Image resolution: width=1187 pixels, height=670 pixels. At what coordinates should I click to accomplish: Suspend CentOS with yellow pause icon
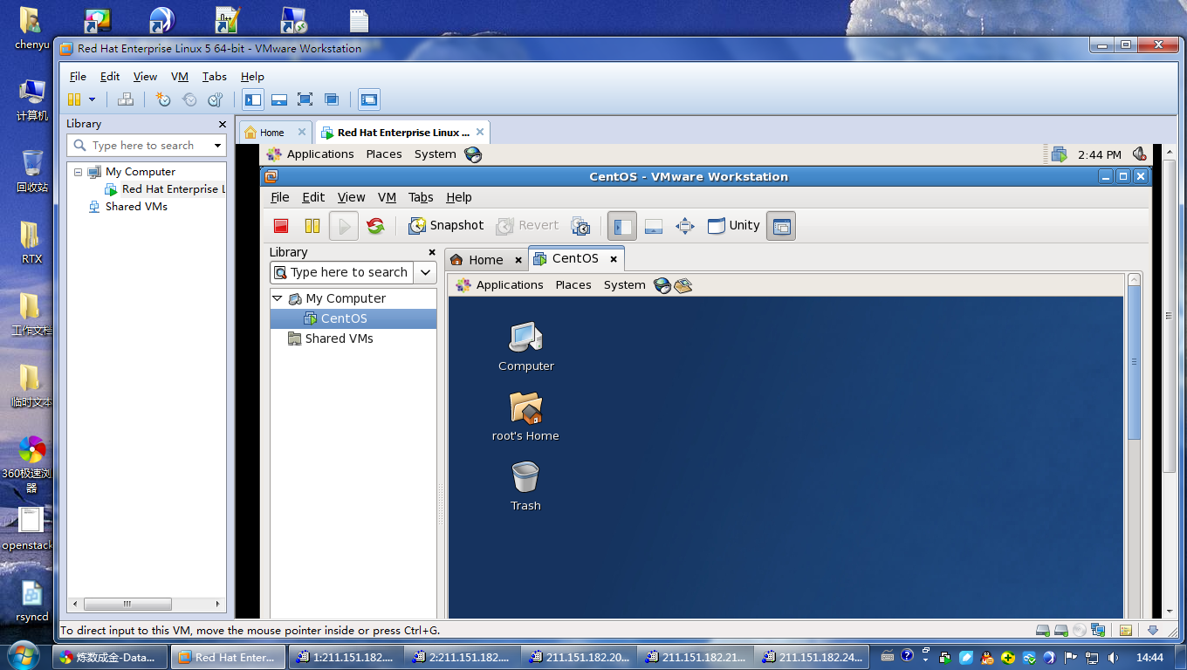click(312, 226)
